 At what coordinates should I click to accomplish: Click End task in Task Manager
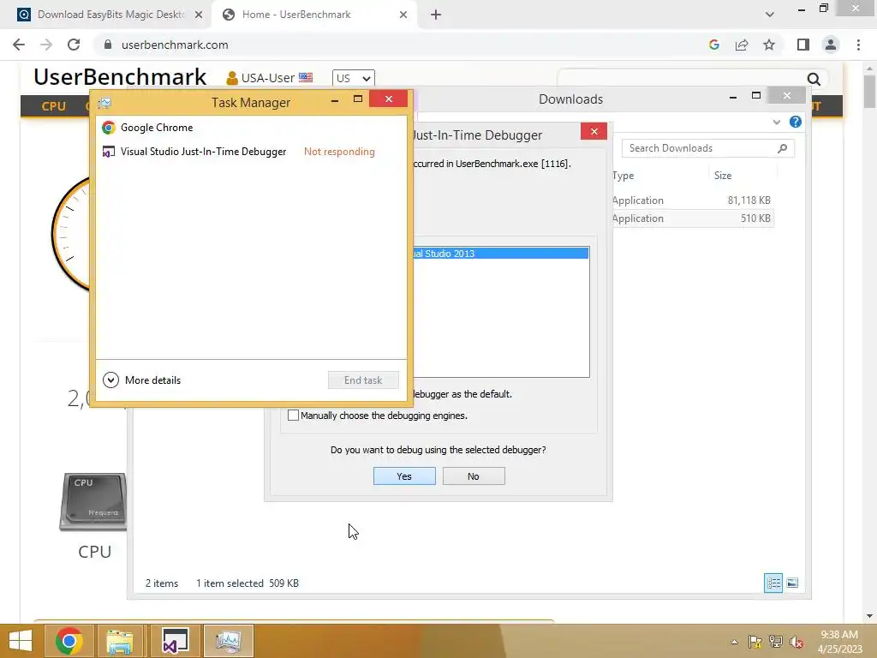[363, 380]
